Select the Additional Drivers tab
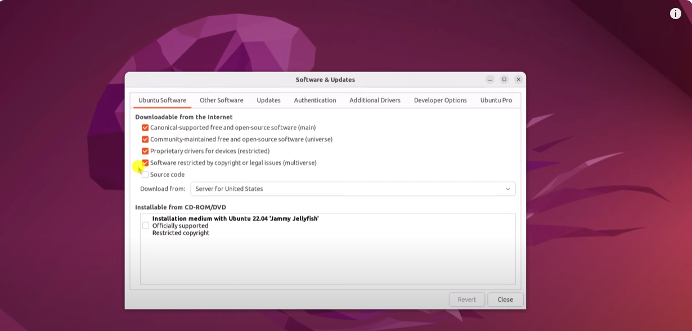Image resolution: width=692 pixels, height=331 pixels. pyautogui.click(x=375, y=100)
